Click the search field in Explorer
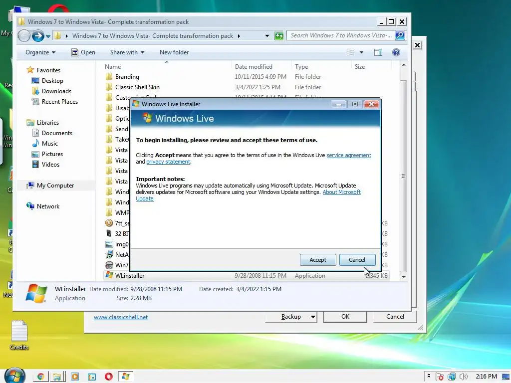 pyautogui.click(x=341, y=35)
